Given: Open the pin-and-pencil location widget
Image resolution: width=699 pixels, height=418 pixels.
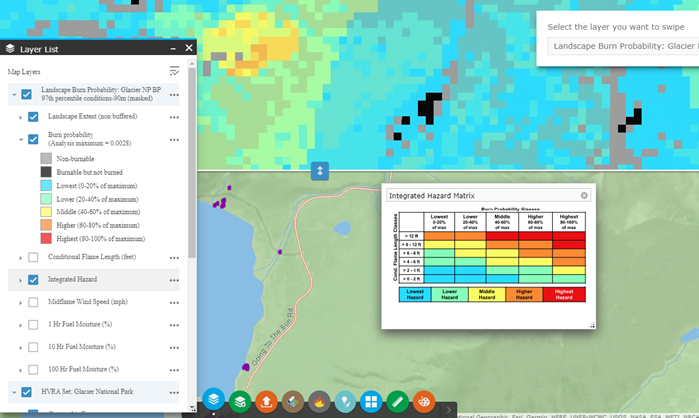Looking at the screenshot, I should [x=346, y=402].
